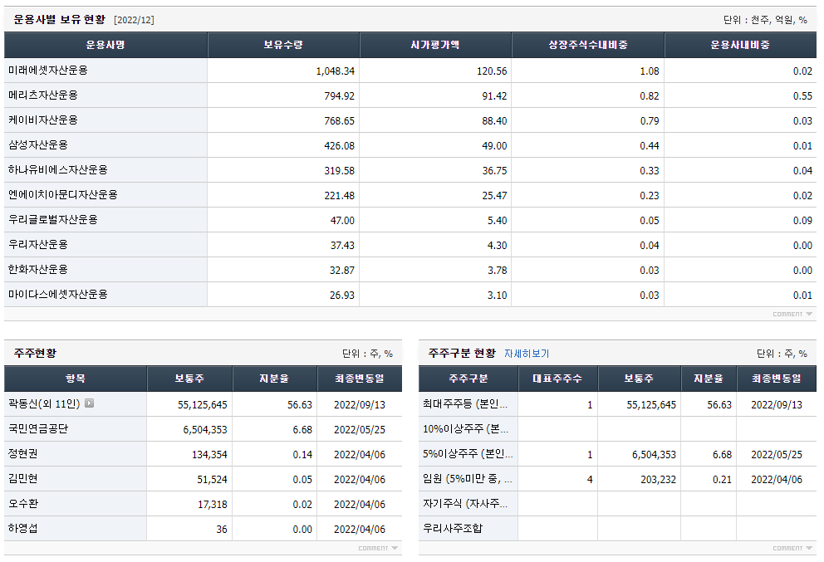The image size is (824, 562).
Task: Select 5%이상주주 category row
Action: point(617,454)
